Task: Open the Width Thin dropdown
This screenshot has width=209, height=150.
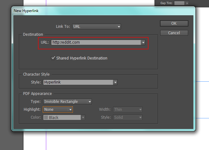Action: (x=128, y=109)
